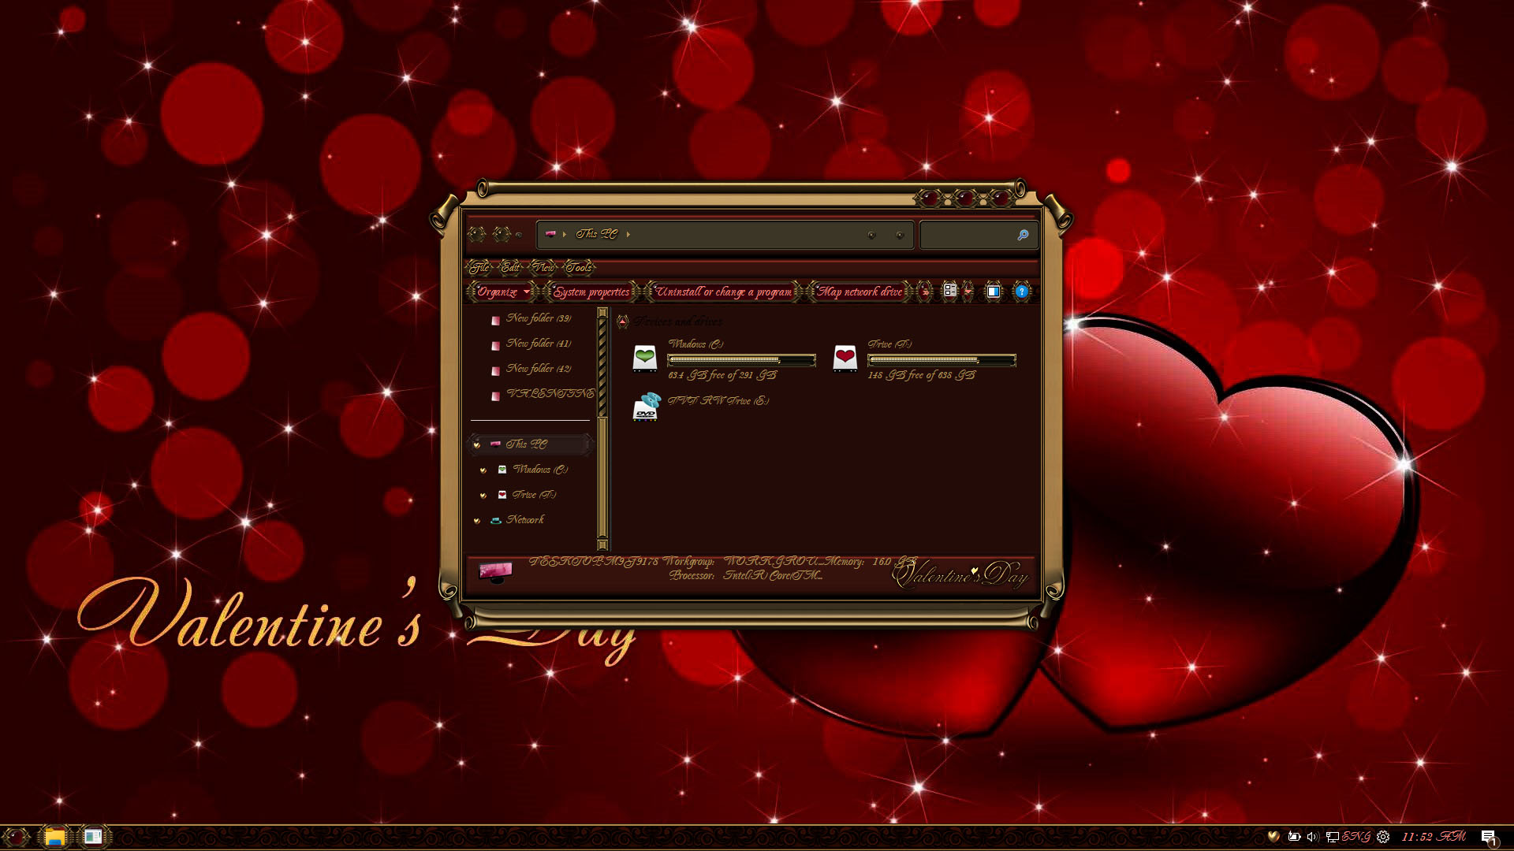Click the Forward navigation button
The width and height of the screenshot is (1514, 851).
click(x=502, y=234)
